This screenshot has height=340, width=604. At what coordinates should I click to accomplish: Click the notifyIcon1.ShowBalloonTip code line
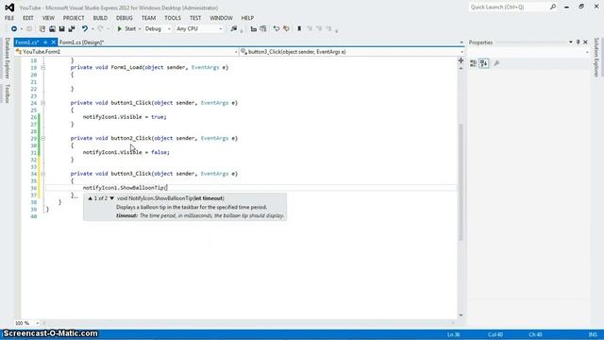pos(126,188)
